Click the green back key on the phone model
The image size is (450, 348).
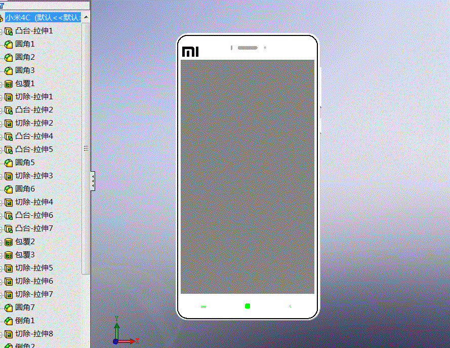pos(290,306)
